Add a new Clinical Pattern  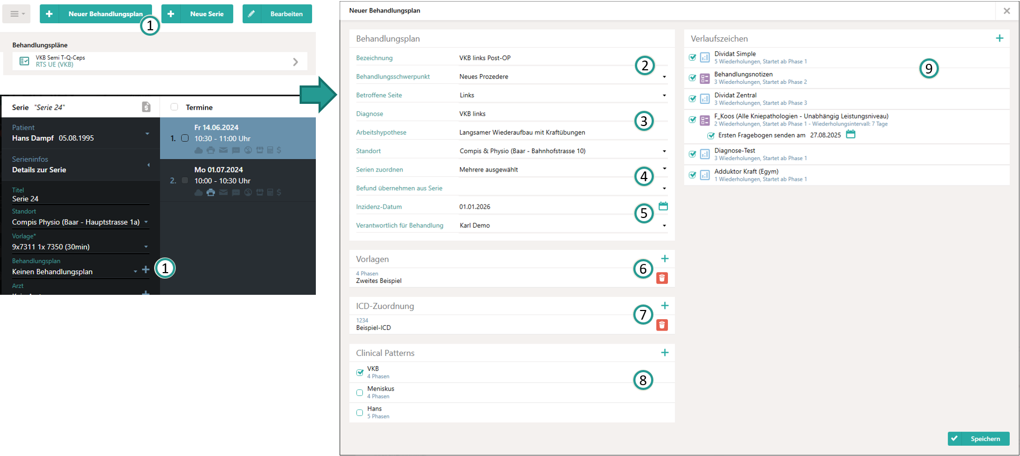[x=665, y=353]
